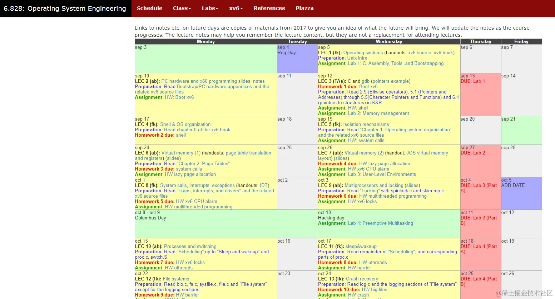Click the ADD DATE text on oct 5
This screenshot has width=555, height=299.
(513, 186)
